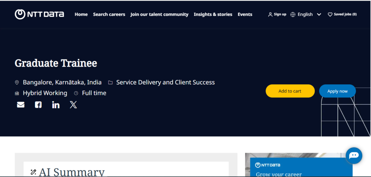Click the AI Summary wand icon
The width and height of the screenshot is (371, 177).
click(x=33, y=172)
